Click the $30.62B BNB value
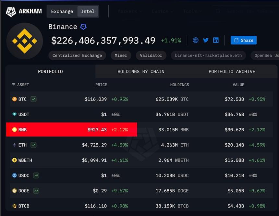The width and height of the screenshot is (279, 216). click(234, 130)
